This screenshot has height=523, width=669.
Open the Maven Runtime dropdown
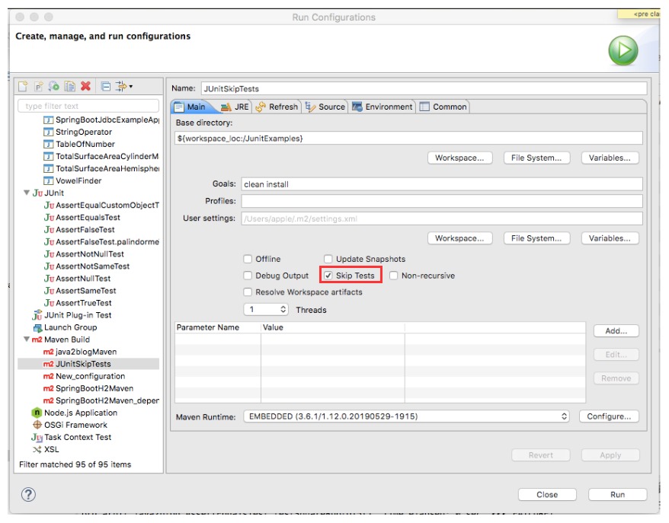pos(407,416)
